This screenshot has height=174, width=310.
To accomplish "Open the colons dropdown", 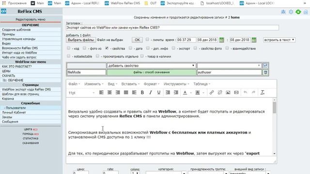I will click(135, 173).
